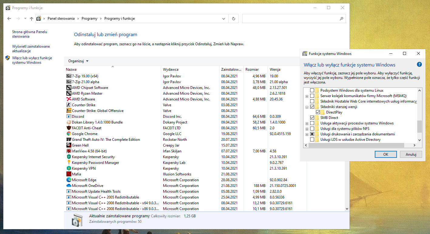This screenshot has height=234, width=430.
Task: Click the Anuluj button
Action: (x=411, y=154)
